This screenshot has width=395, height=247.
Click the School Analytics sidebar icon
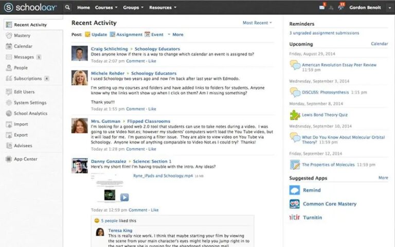pos(9,113)
